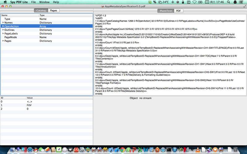Screen dimensions: 247x154
Task: Open the Window menu
Action: pos(44,2)
